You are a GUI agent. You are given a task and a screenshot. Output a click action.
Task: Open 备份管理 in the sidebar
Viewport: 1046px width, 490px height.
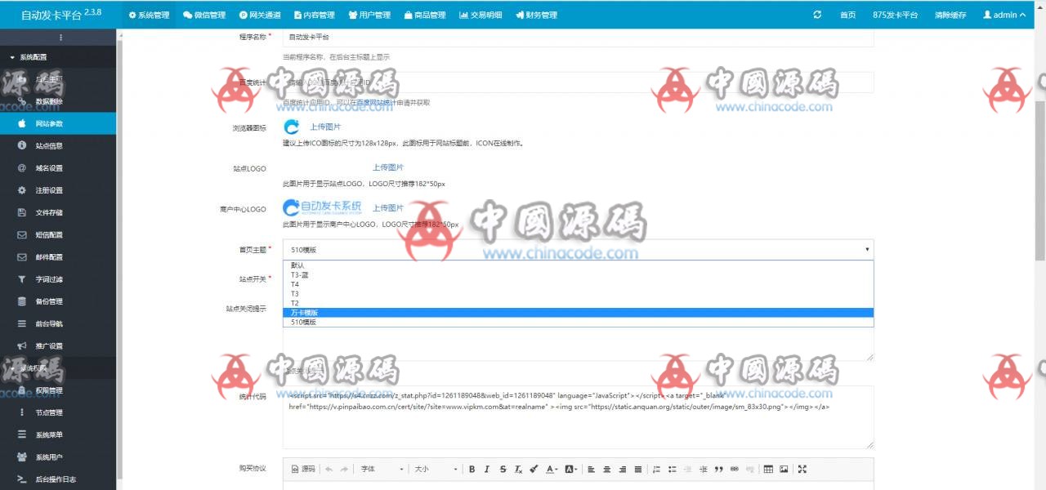pos(58,301)
